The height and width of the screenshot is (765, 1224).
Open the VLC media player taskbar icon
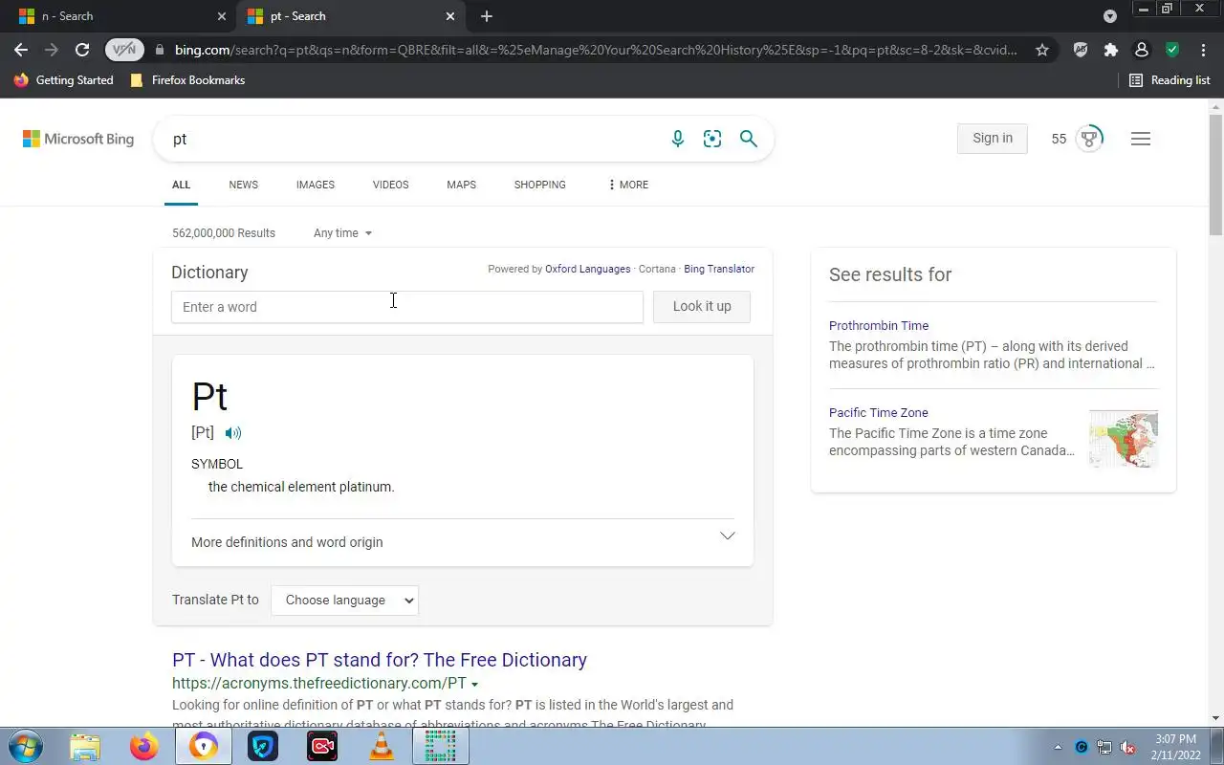(x=382, y=746)
